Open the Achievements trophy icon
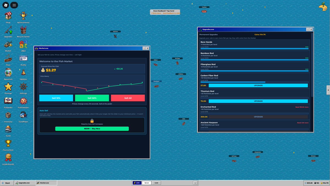 23,15
